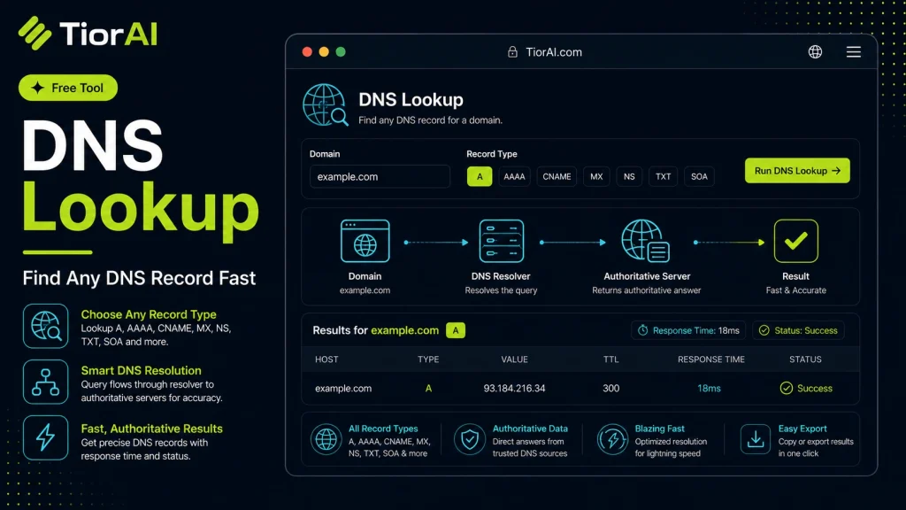Viewport: 906px width, 510px height.
Task: Click the Status: Success badge
Action: (798, 330)
